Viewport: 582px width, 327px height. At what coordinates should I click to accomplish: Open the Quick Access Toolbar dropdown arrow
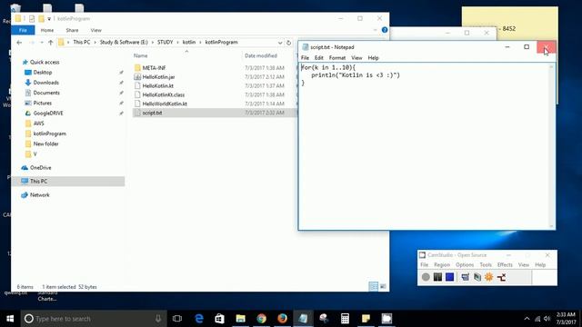[49, 18]
